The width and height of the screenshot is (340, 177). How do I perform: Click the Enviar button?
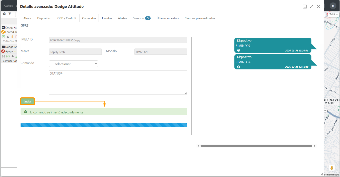click(27, 101)
